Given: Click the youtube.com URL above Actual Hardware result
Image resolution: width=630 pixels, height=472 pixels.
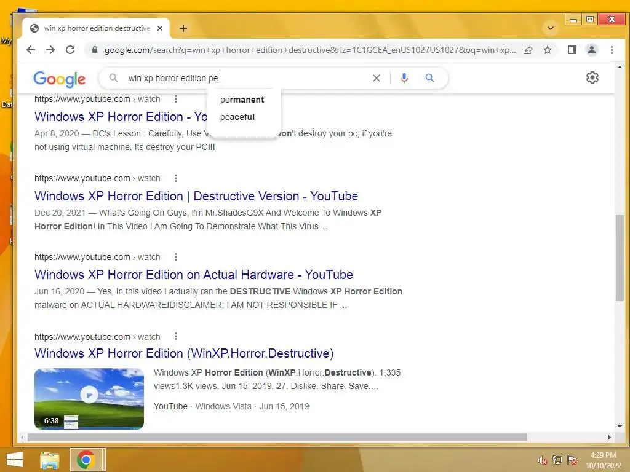Looking at the screenshot, I should coord(97,257).
